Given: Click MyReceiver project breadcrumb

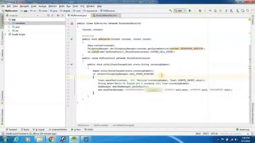Looking at the screenshot, I should [x=10, y=11].
